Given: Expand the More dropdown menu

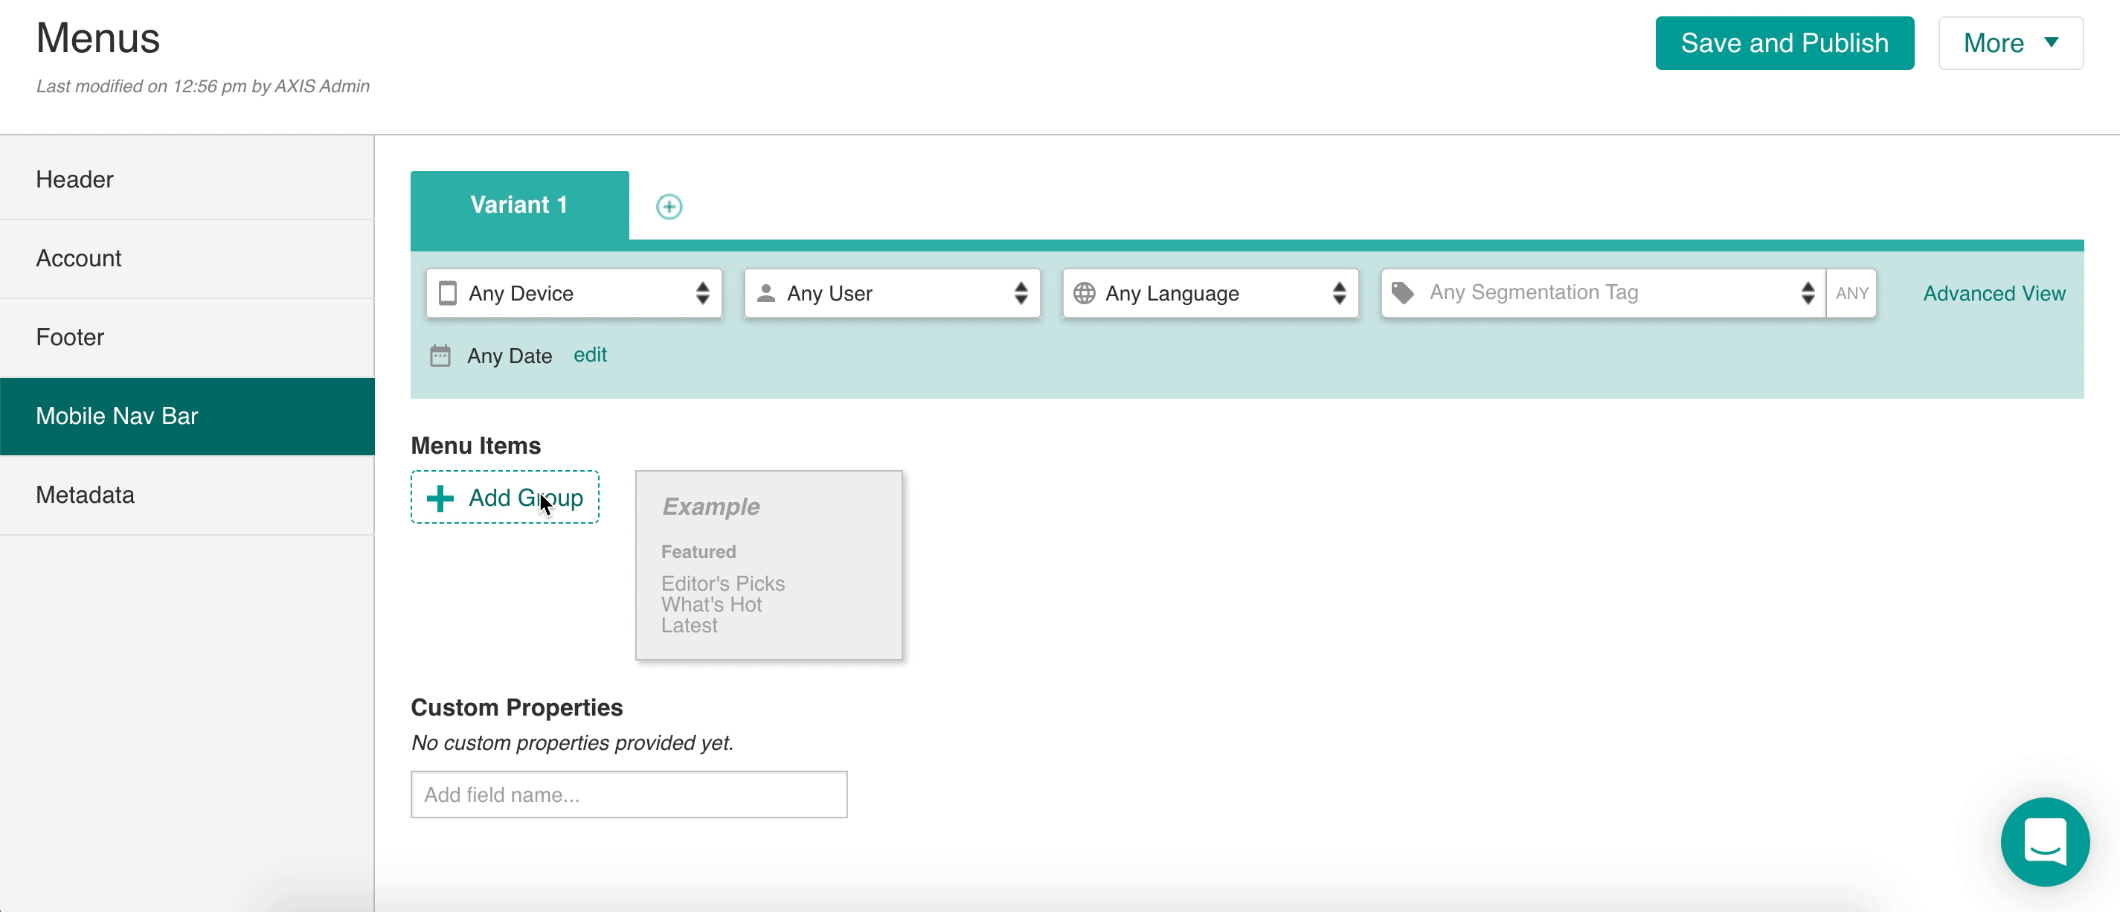Looking at the screenshot, I should tap(2011, 43).
